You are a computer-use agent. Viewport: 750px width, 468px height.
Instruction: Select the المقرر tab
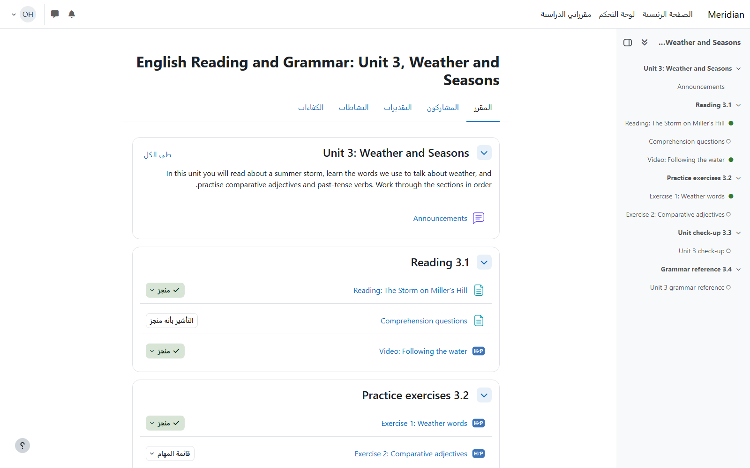point(483,108)
